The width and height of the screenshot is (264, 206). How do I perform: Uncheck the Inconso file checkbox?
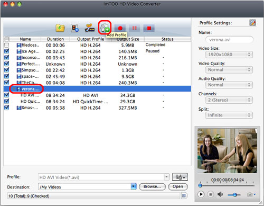(7, 58)
